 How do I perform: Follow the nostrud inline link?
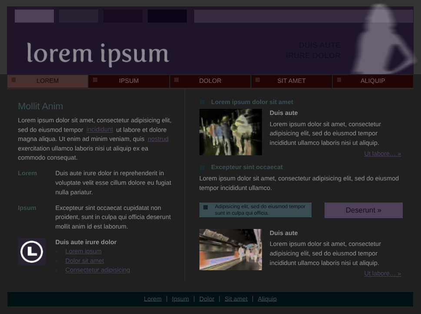click(158, 139)
